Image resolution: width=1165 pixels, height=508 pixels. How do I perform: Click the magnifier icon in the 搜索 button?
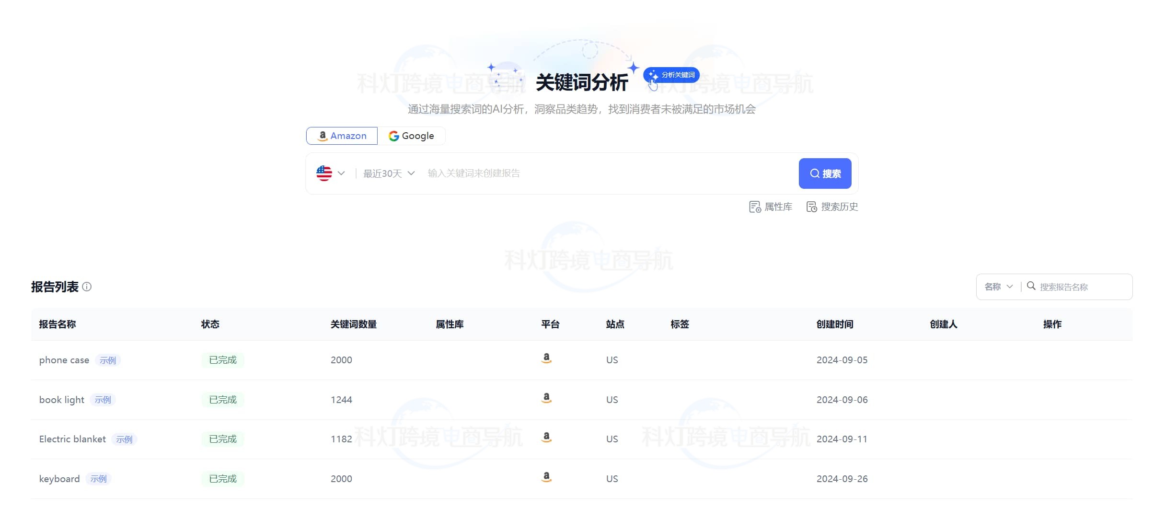815,173
